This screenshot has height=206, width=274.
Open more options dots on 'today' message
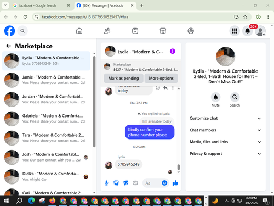point(173,88)
